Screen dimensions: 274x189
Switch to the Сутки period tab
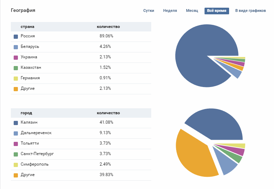(149, 11)
